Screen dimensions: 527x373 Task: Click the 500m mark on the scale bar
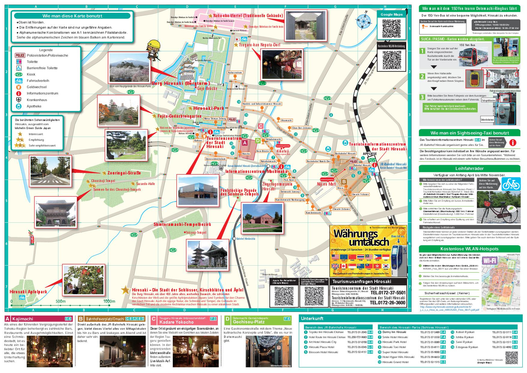point(60,301)
